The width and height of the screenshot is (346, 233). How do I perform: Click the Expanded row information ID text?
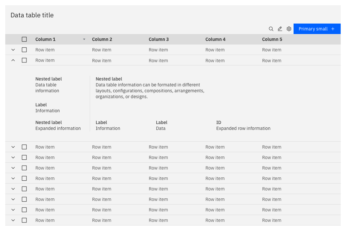[243, 128]
